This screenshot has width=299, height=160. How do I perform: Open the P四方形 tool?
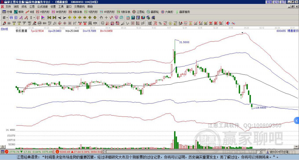(x=43, y=12)
